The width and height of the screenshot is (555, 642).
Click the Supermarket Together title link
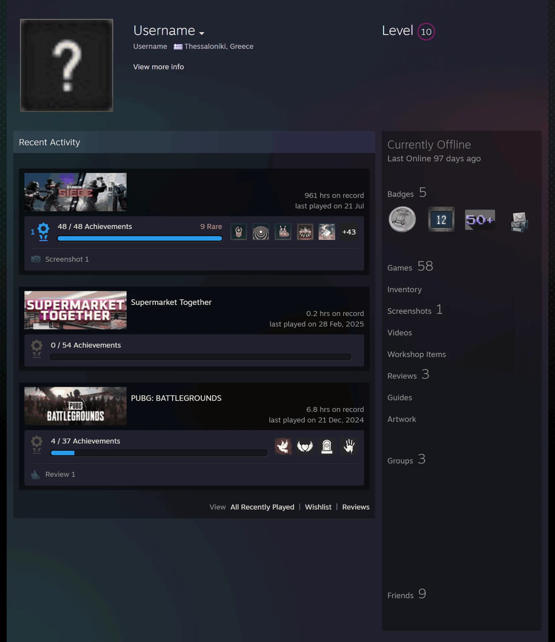tap(171, 302)
